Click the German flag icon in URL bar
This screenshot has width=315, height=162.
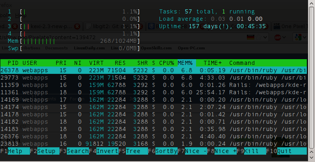pyautogui.click(x=250, y=38)
